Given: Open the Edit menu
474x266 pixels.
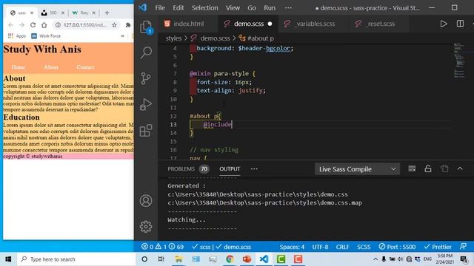Looking at the screenshot, I should (178, 8).
